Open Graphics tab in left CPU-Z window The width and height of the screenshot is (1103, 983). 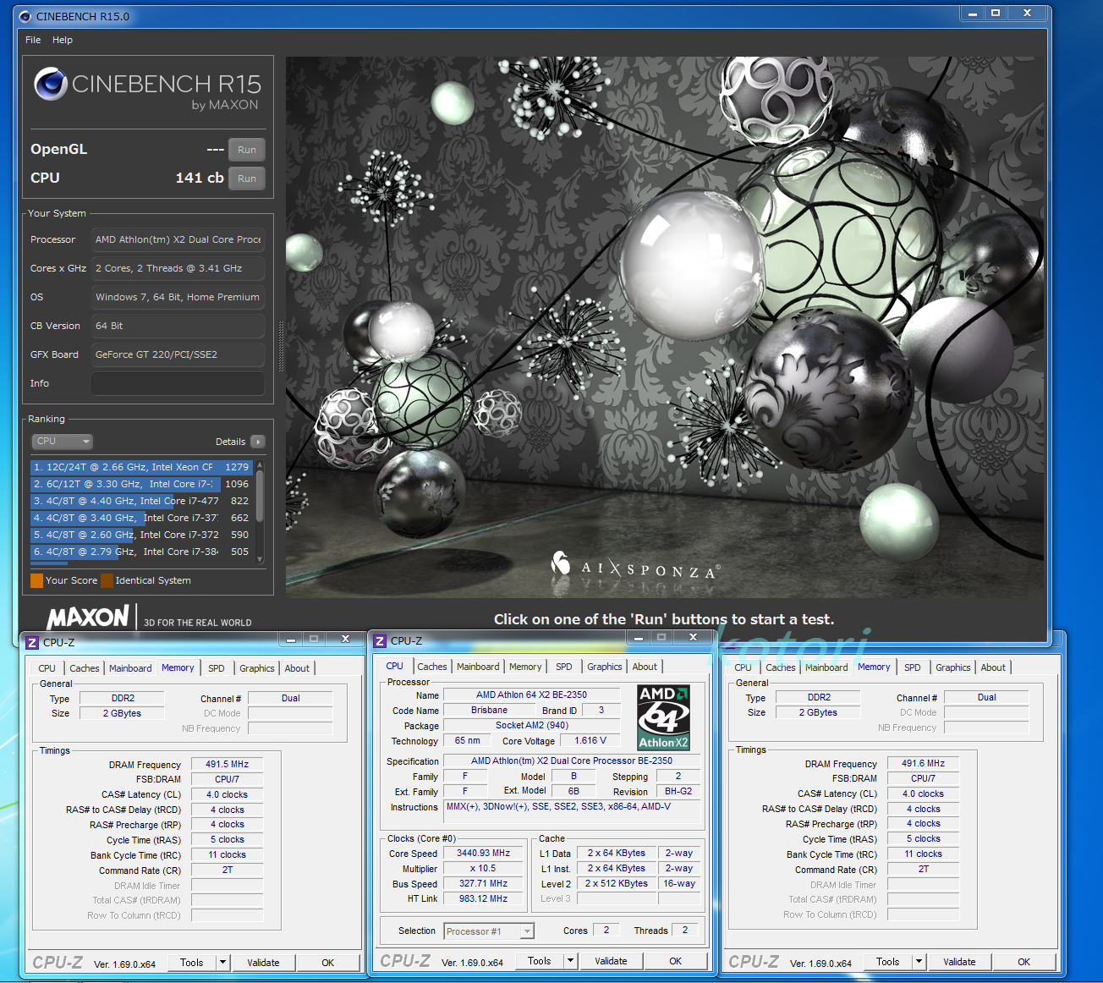(257, 668)
